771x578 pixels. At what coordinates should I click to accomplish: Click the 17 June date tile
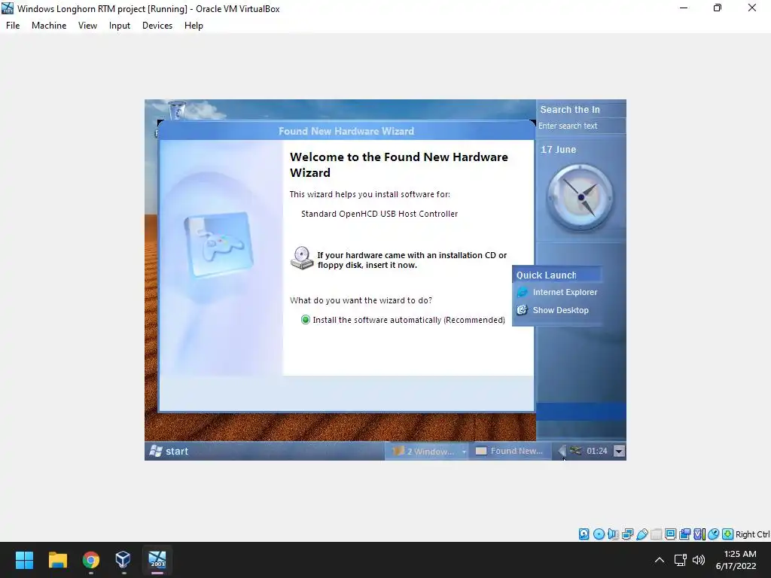click(x=558, y=150)
